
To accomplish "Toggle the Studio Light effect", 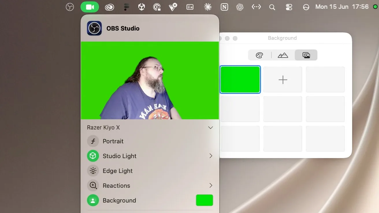I will coord(93,156).
